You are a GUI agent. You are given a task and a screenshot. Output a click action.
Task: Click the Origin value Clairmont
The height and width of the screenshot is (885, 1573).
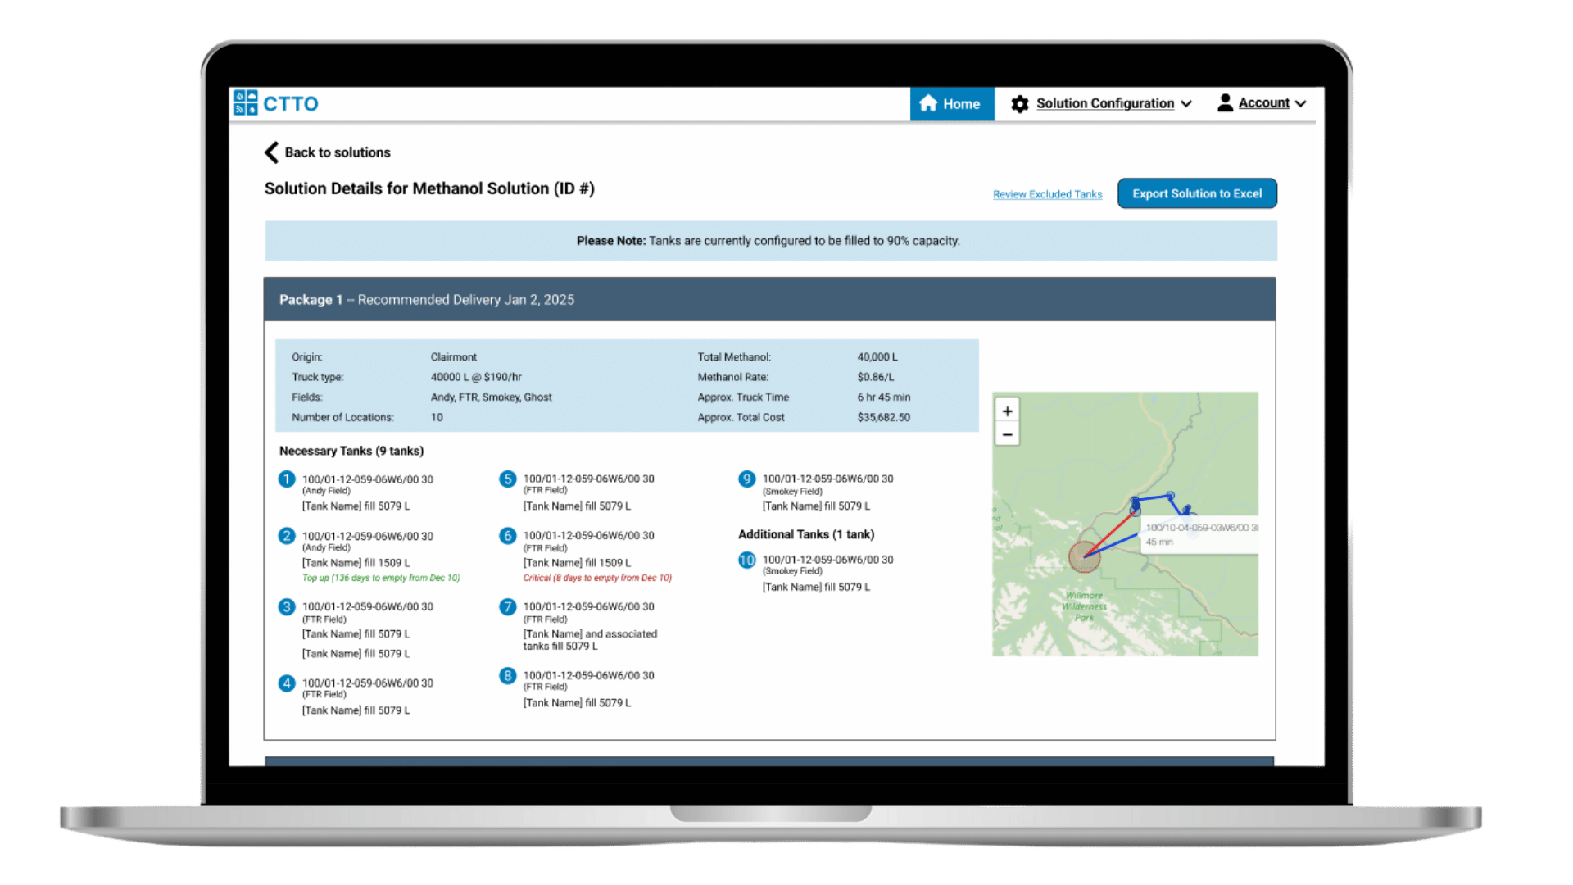pyautogui.click(x=454, y=357)
